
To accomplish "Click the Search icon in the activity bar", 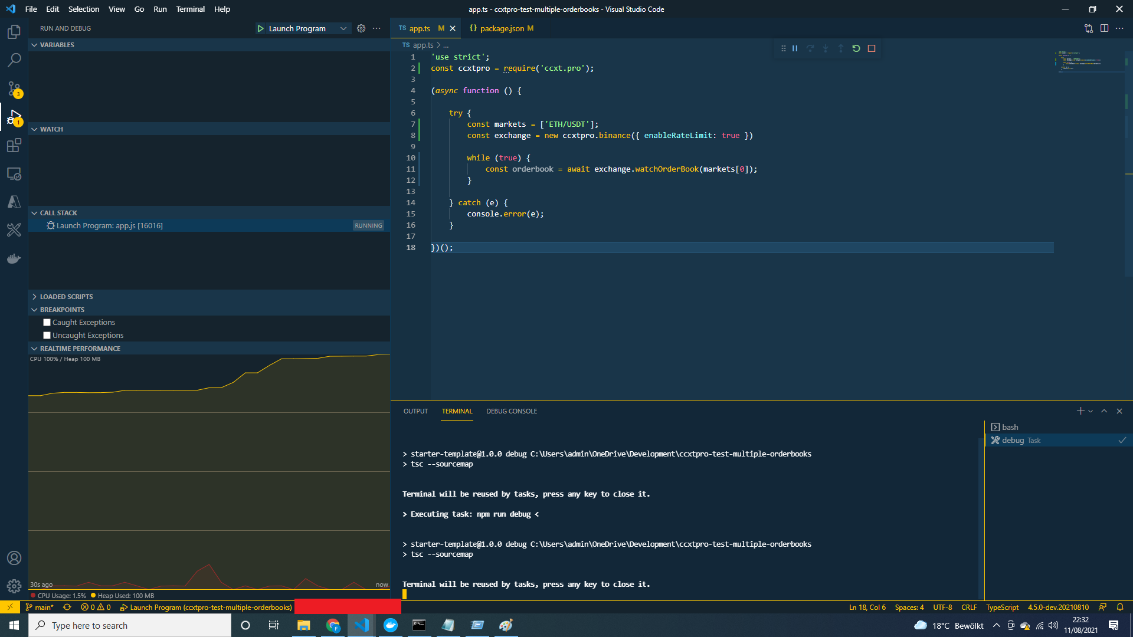I will (14, 60).
